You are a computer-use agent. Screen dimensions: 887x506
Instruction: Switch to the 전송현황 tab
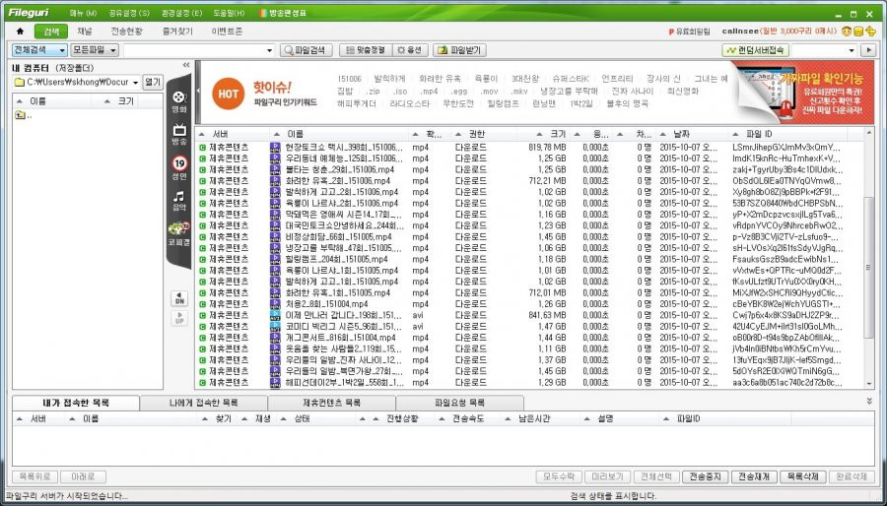127,32
